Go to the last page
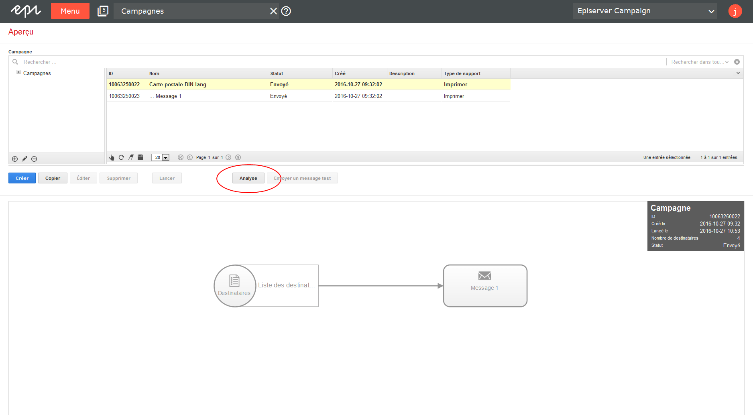 point(238,157)
